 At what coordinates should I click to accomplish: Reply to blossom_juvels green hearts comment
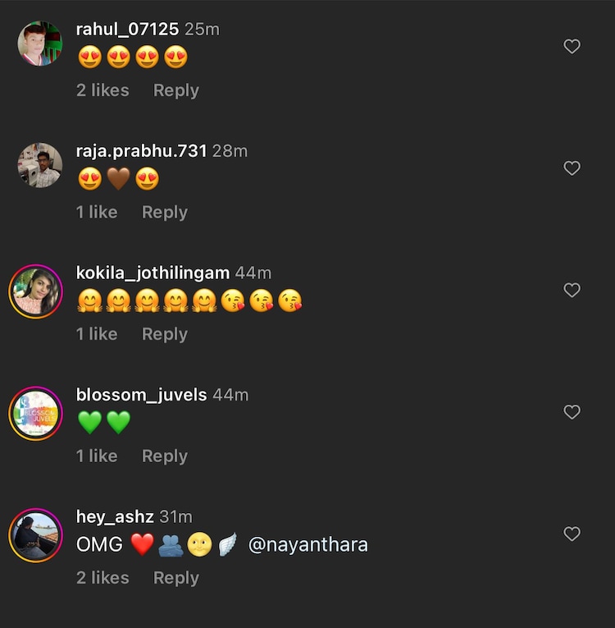pos(165,456)
